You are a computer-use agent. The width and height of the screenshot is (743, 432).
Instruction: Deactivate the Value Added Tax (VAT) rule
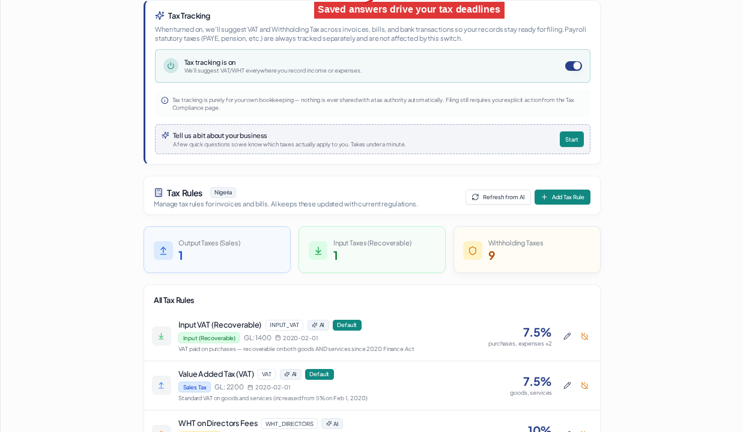coord(584,385)
